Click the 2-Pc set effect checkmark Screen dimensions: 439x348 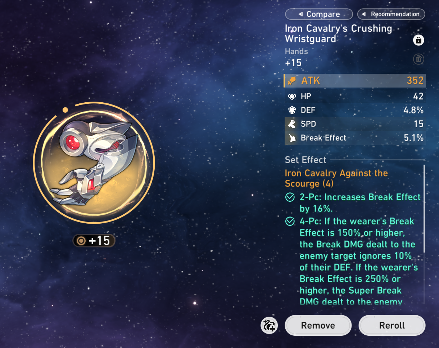[x=290, y=197]
